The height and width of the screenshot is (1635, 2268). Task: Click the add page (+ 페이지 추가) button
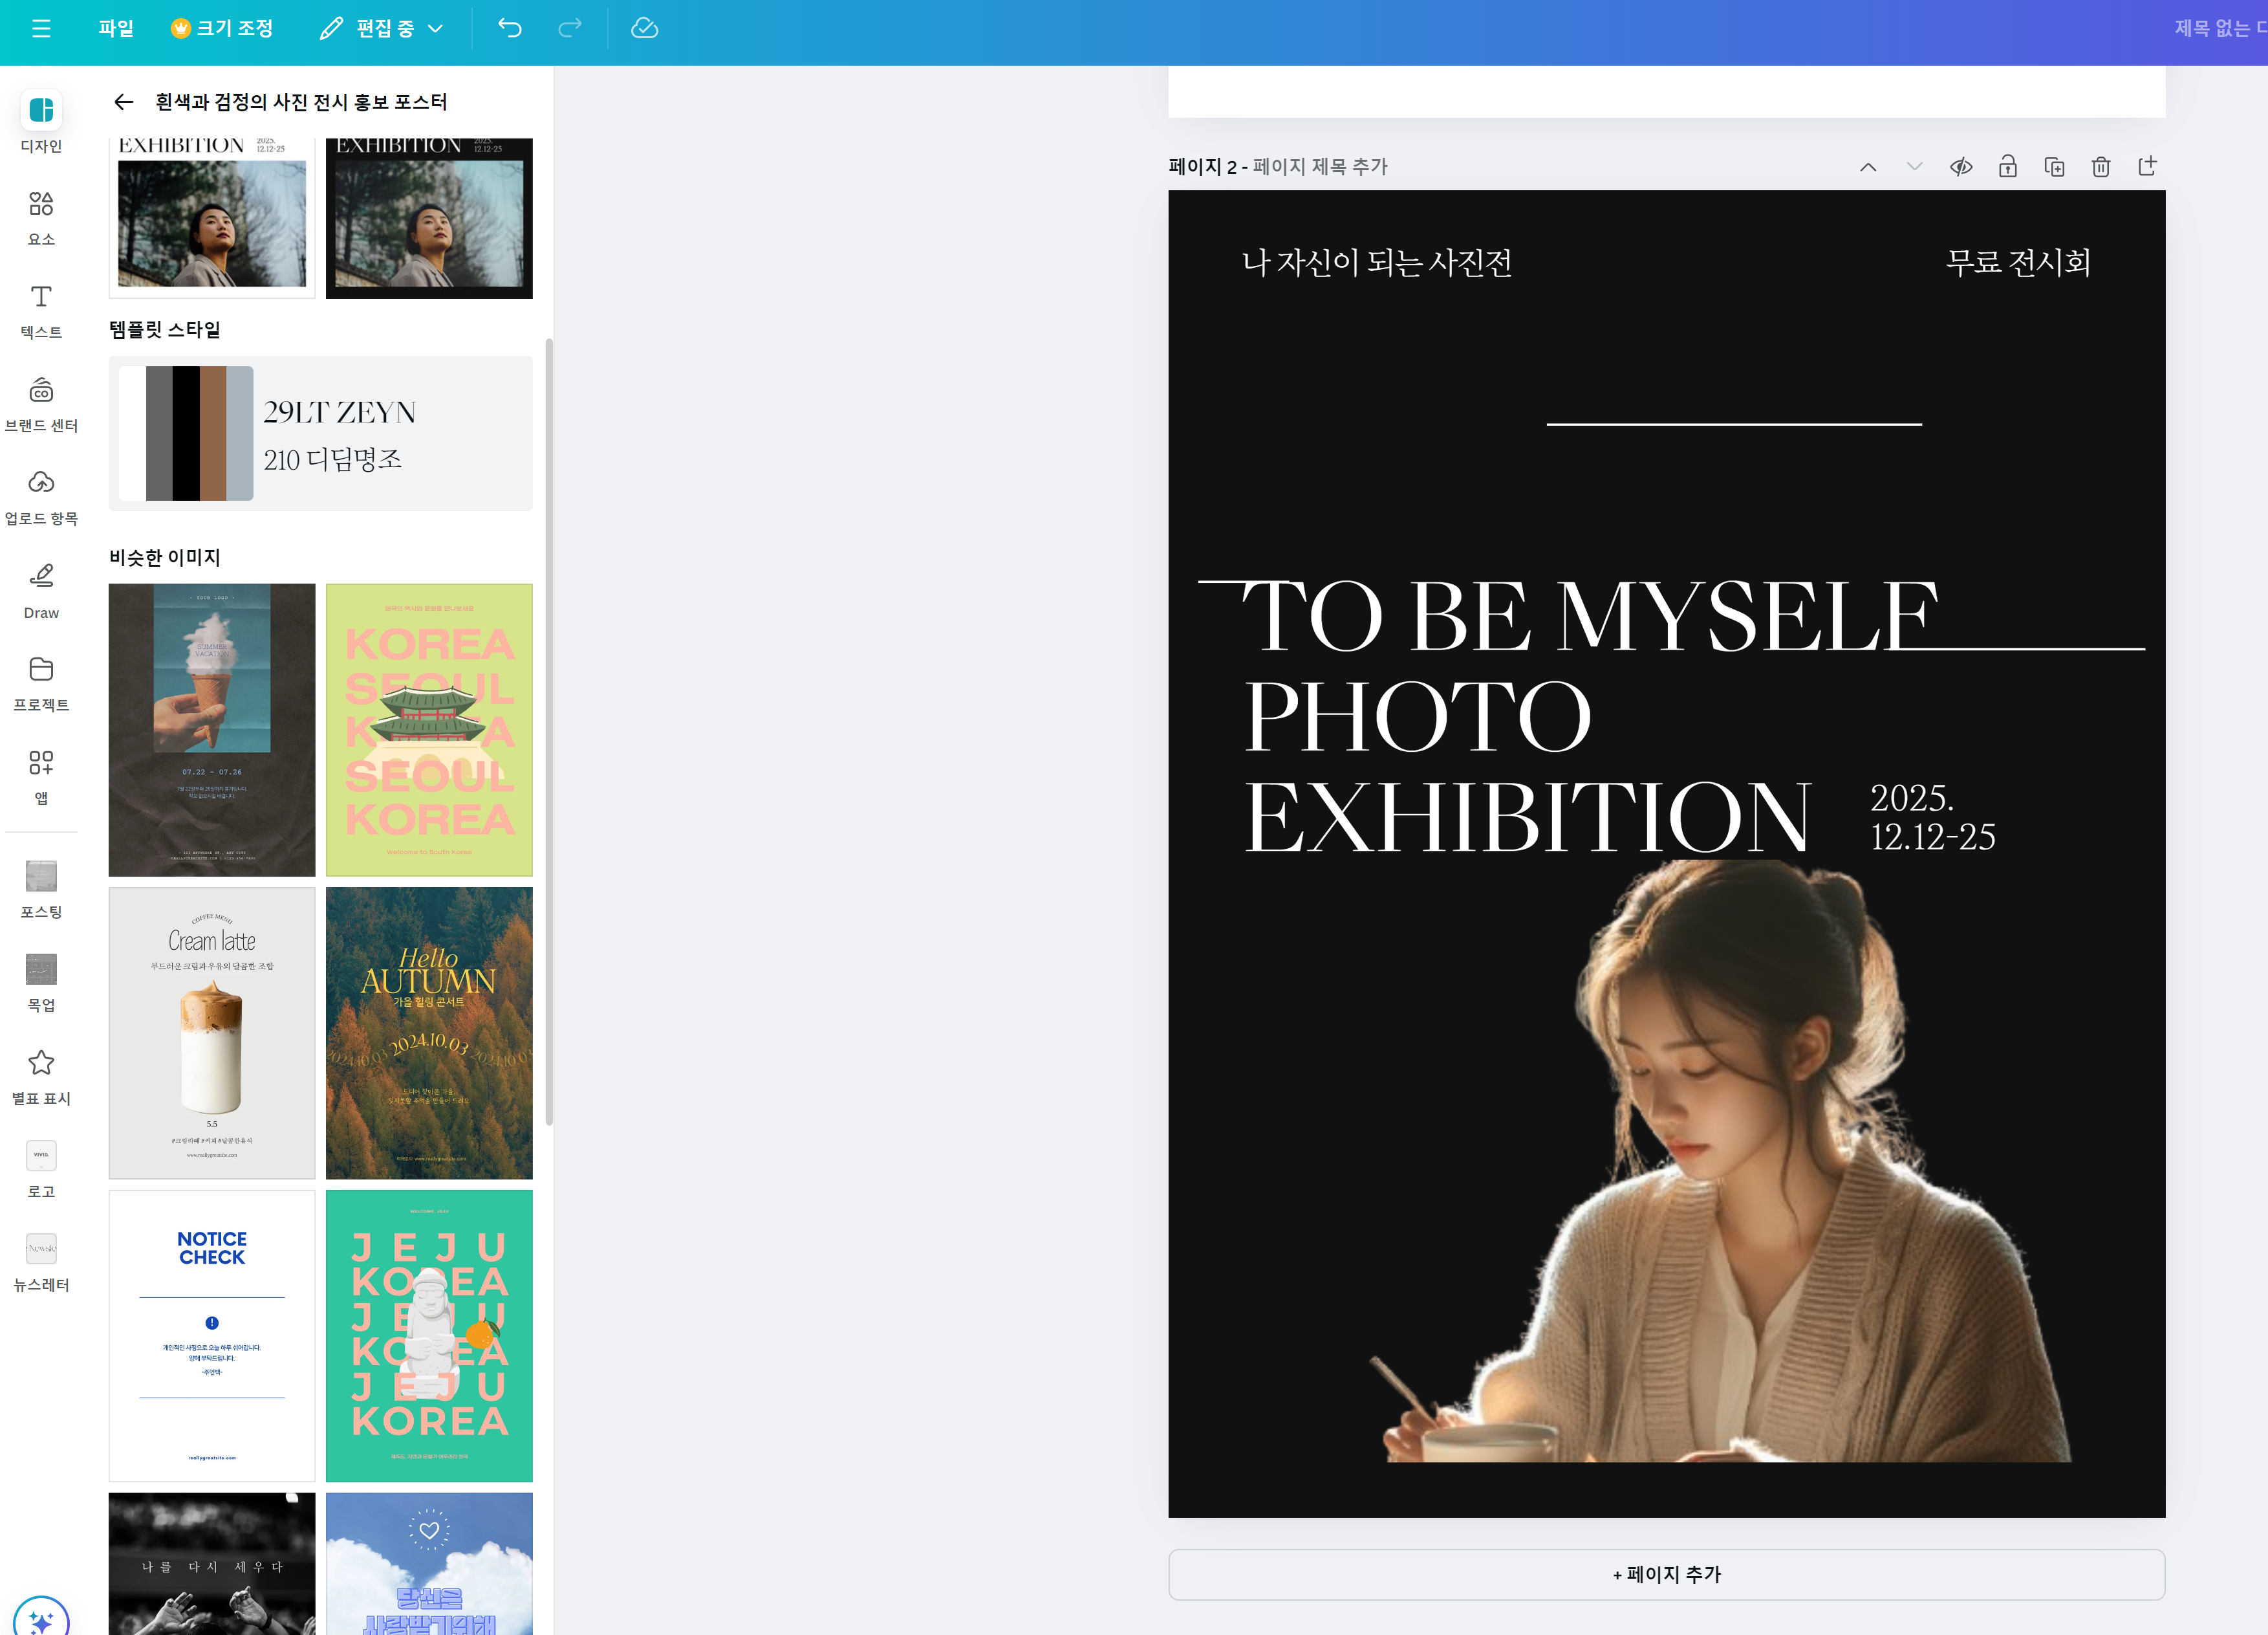(x=1666, y=1574)
